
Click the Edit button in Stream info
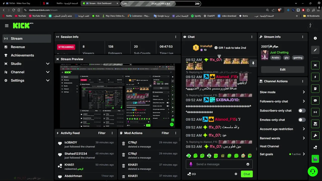(x=283, y=69)
